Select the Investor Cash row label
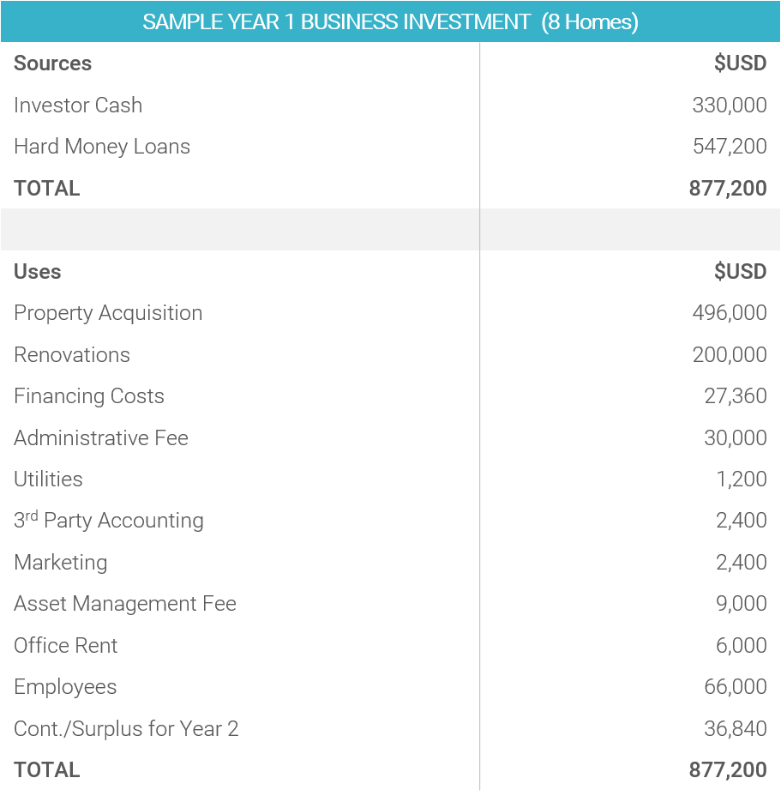 coord(78,106)
